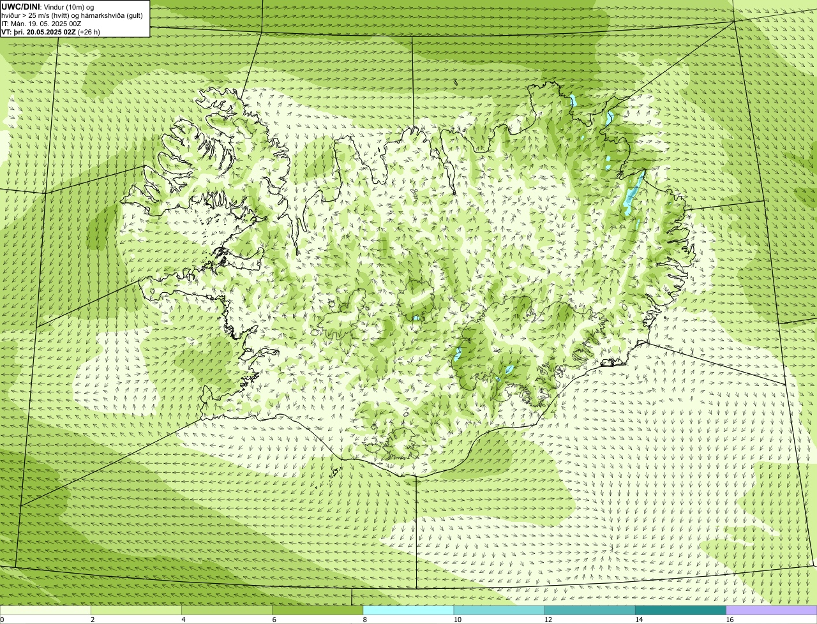Viewport: 817px width, 624px height.
Task: Click the 4–6 m/s legend color swatch
Action: pyautogui.click(x=227, y=610)
